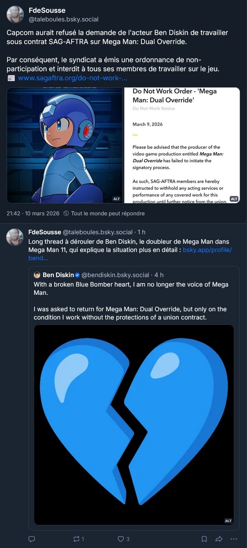
Task: Bookmark the reply post
Action: tap(204, 539)
